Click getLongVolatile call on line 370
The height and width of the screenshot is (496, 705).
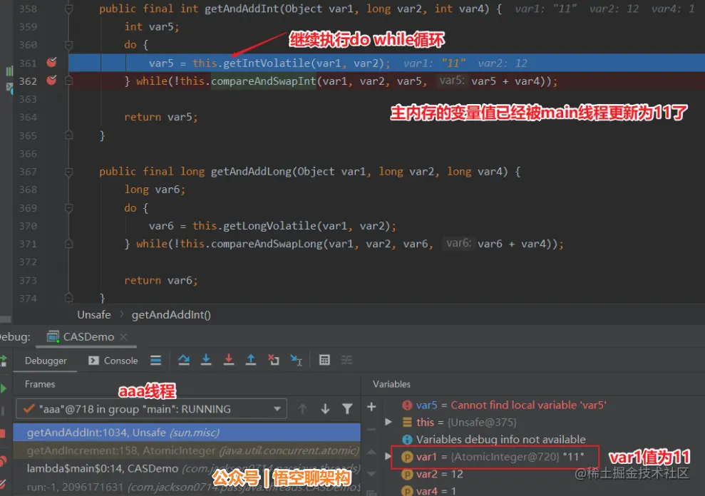tap(269, 226)
